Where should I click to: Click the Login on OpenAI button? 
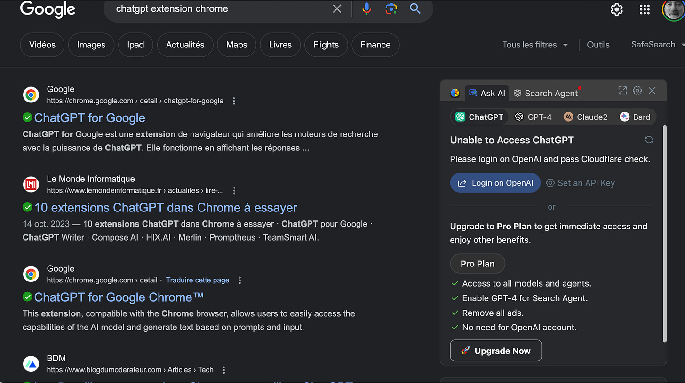tap(495, 183)
